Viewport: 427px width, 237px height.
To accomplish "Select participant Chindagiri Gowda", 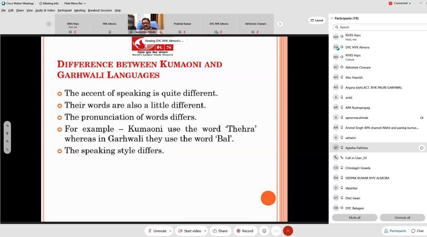I will click(x=378, y=168).
